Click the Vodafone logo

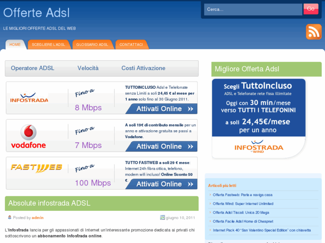(29, 136)
